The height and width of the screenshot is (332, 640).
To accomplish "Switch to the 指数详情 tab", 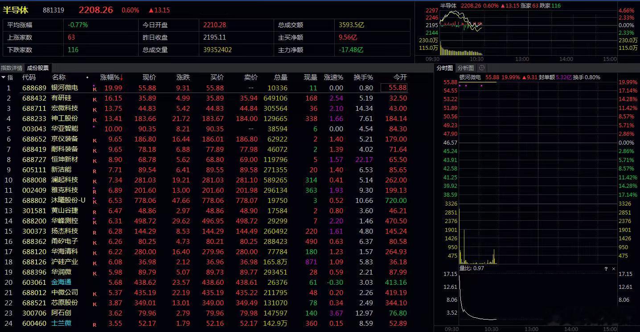I will pos(12,68).
